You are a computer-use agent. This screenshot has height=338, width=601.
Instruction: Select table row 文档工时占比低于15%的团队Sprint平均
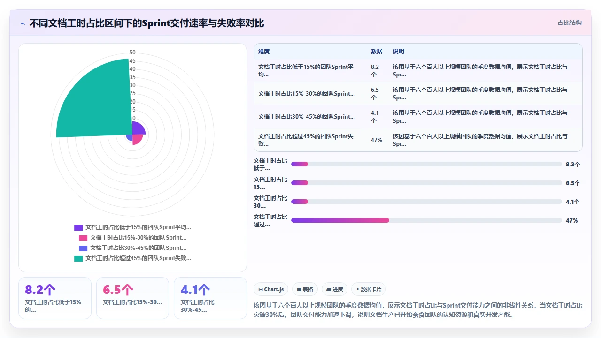pos(418,70)
